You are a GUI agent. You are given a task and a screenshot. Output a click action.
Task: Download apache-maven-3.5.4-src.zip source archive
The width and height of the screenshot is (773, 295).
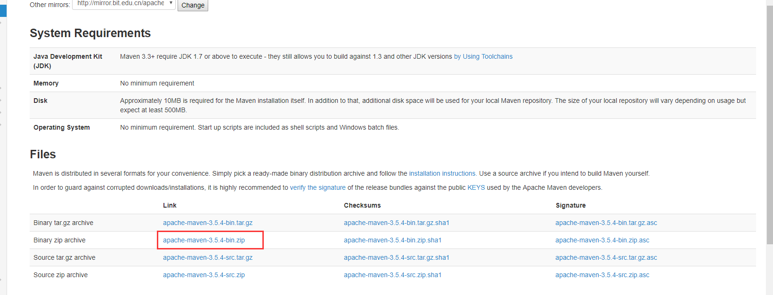point(204,275)
